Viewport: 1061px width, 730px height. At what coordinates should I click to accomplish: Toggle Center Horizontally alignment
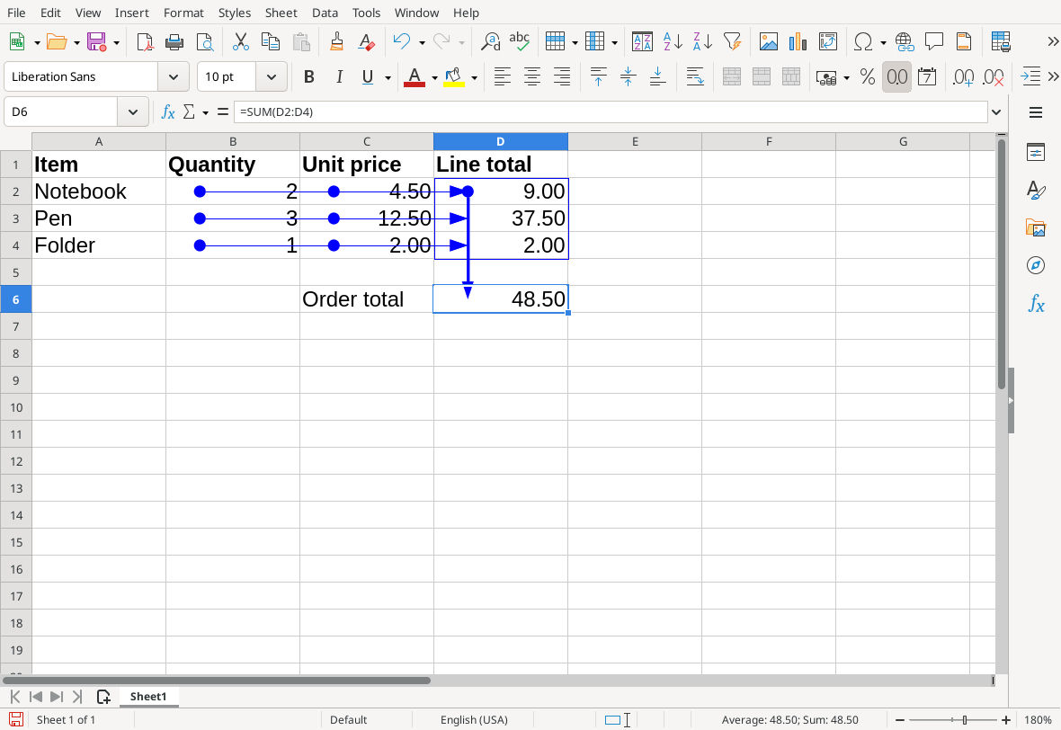pyautogui.click(x=532, y=77)
